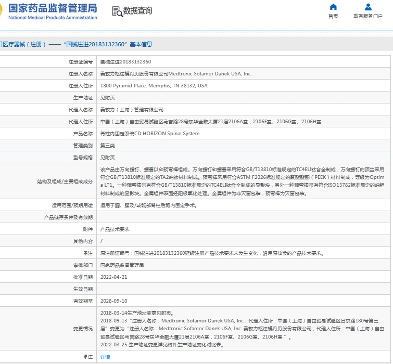Click the 产品名称 label
Viewport: 393px width, 364px height.
pyautogui.click(x=83, y=134)
